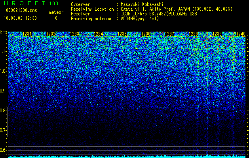249x158 pixels.
Task: Click the kHz axis unit label
Action: (x=4, y=32)
